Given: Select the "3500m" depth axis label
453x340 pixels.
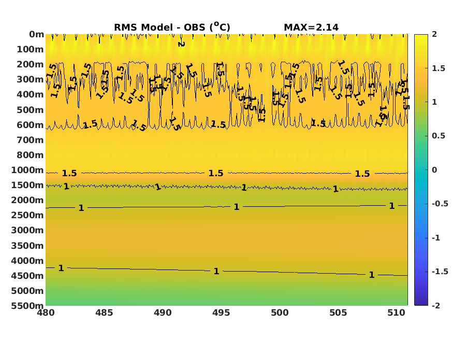Looking at the screenshot, I should coord(27,246).
